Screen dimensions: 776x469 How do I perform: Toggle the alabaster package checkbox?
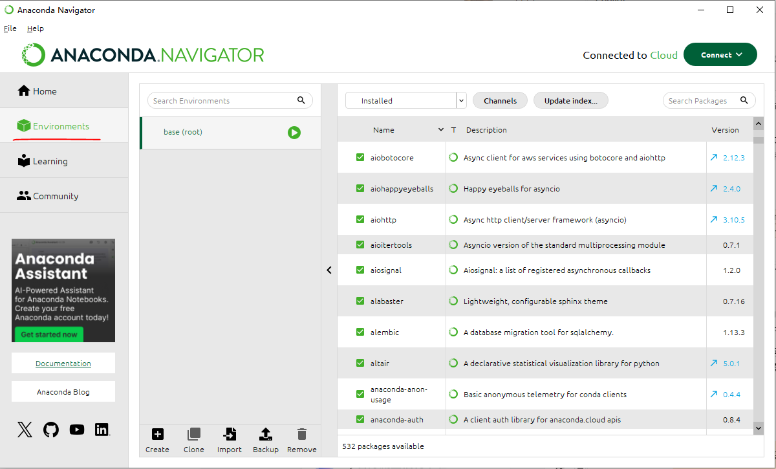tap(360, 301)
